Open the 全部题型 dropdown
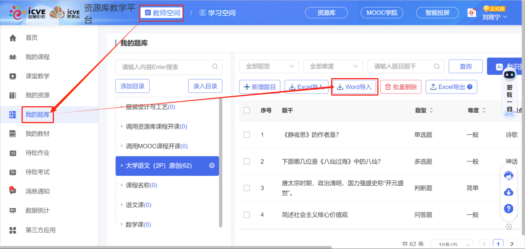525x249 pixels. pos(269,67)
